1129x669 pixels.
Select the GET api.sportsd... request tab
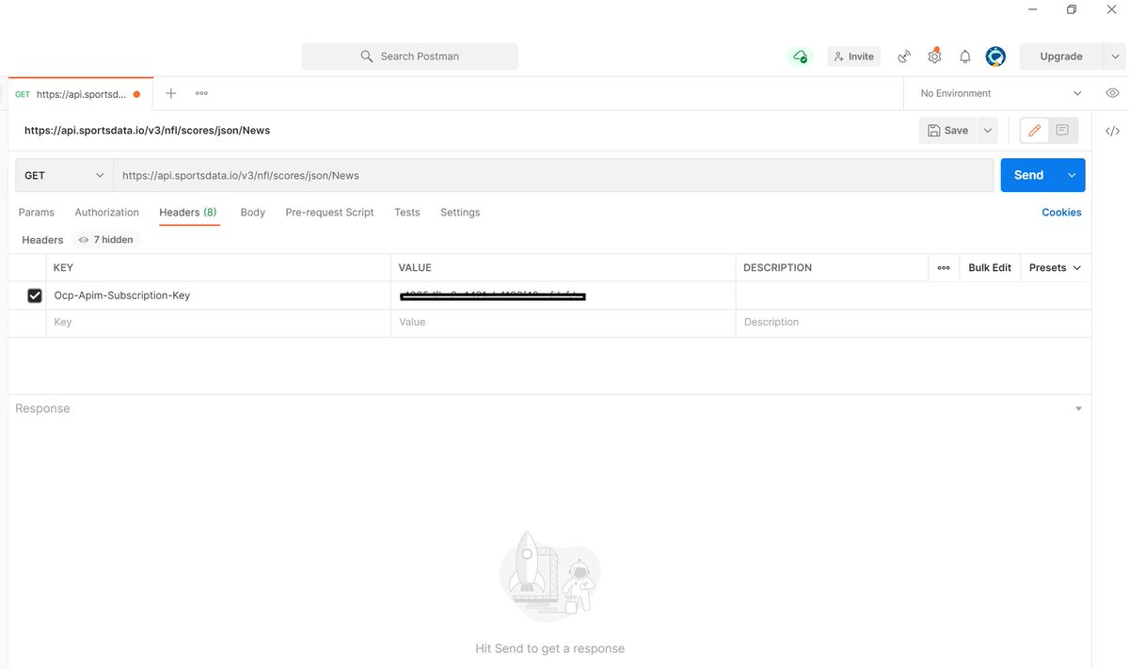point(79,94)
